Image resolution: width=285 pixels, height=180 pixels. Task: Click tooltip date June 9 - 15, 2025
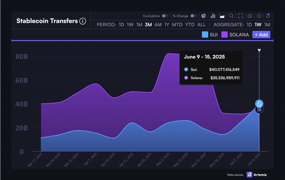[x=204, y=57]
